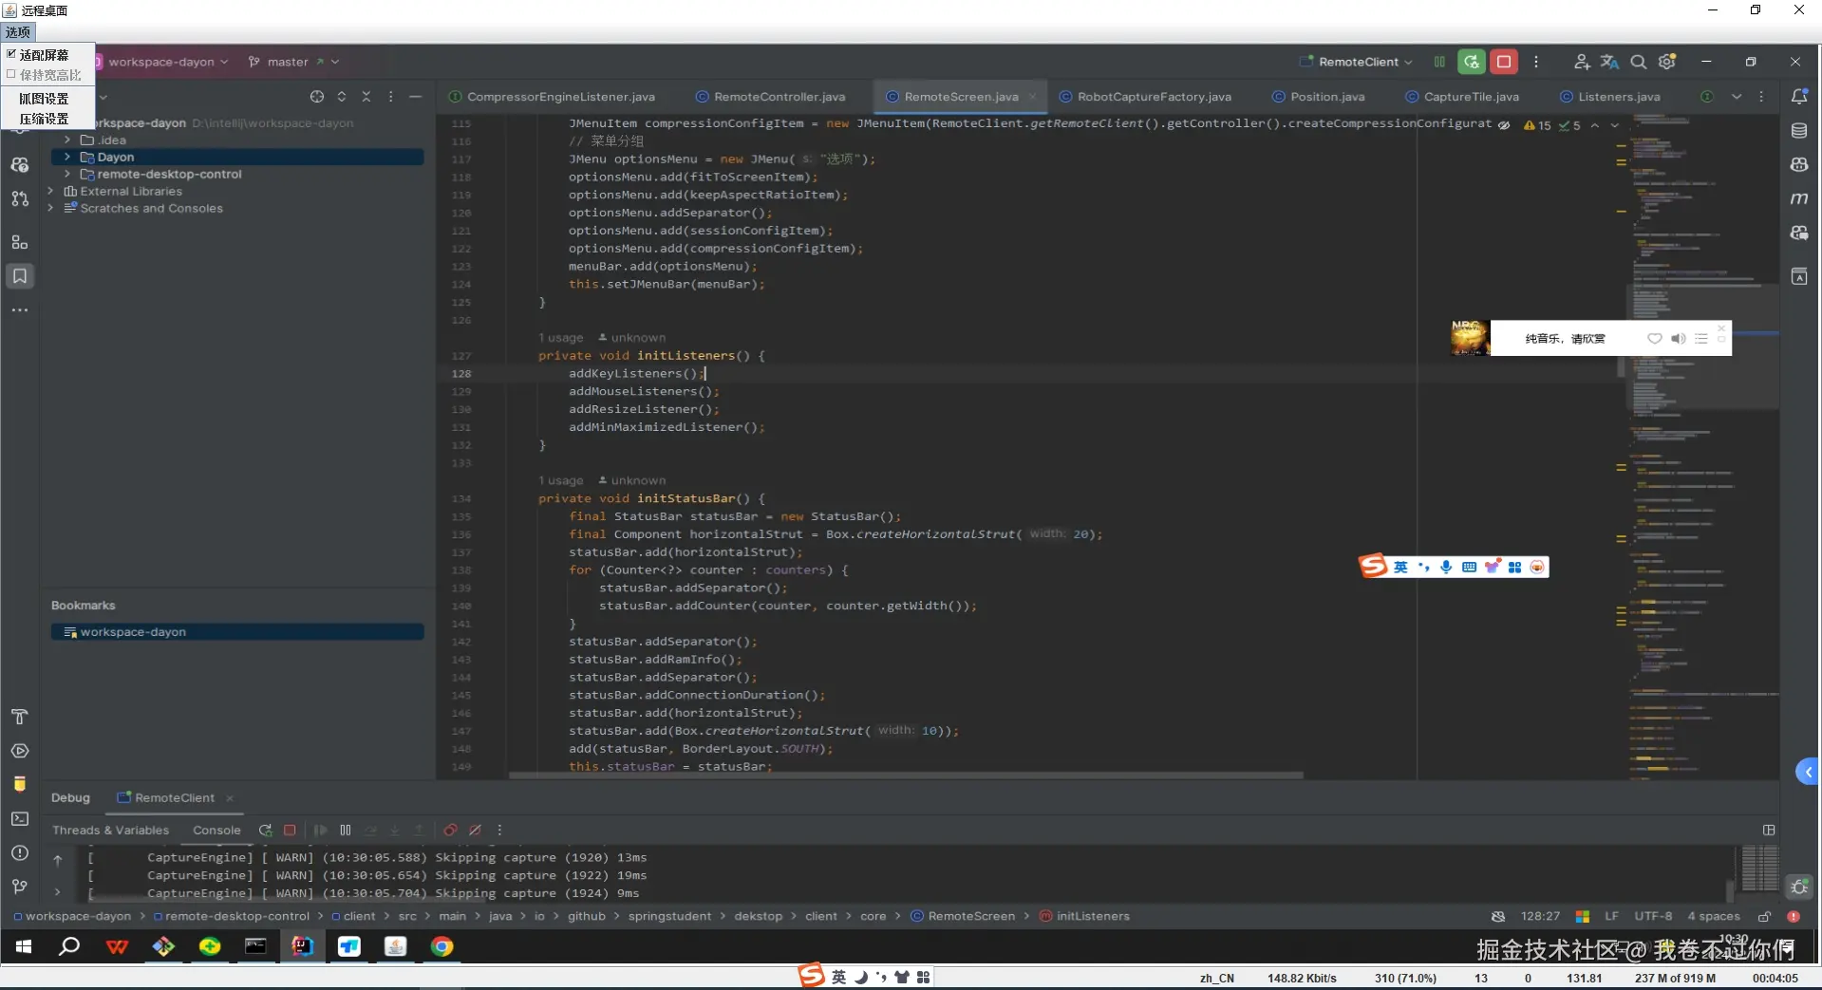Click the volume icon in the music widget
The height and width of the screenshot is (990, 1822).
pyautogui.click(x=1679, y=339)
